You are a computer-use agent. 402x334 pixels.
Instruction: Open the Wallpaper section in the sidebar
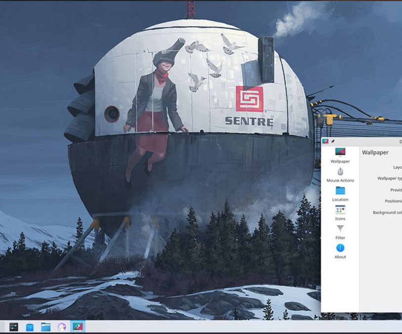point(340,156)
